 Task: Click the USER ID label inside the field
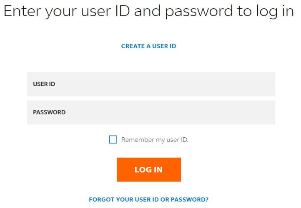(x=44, y=84)
